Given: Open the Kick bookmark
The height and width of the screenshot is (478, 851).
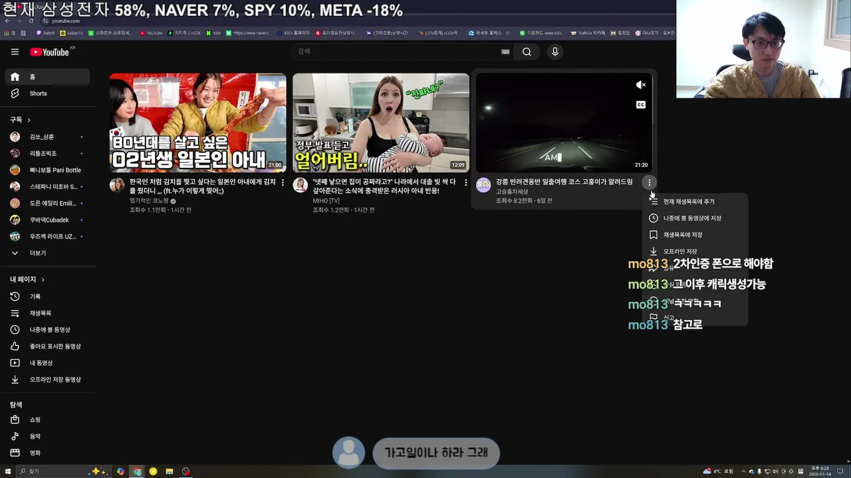Looking at the screenshot, I should point(213,33).
